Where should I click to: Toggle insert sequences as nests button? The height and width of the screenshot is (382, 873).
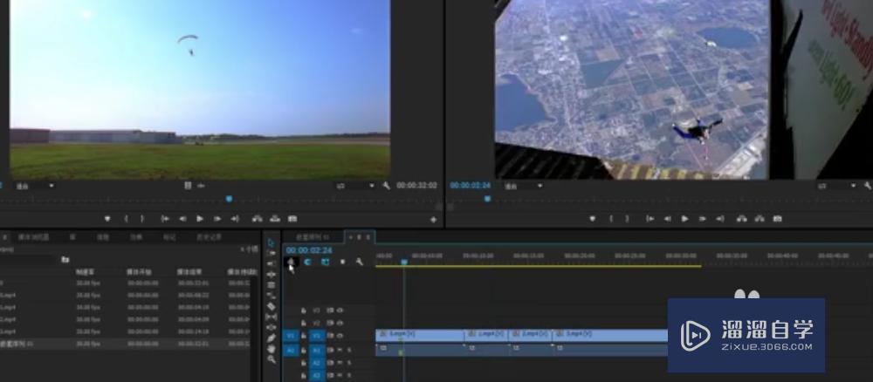291,262
